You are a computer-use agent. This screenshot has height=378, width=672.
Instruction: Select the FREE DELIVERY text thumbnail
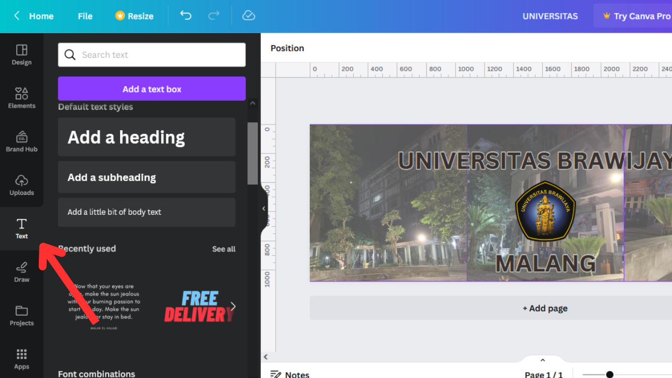point(198,307)
